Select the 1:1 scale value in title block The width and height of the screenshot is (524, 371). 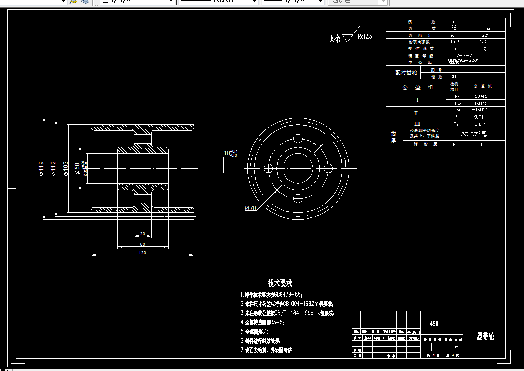click(457, 347)
